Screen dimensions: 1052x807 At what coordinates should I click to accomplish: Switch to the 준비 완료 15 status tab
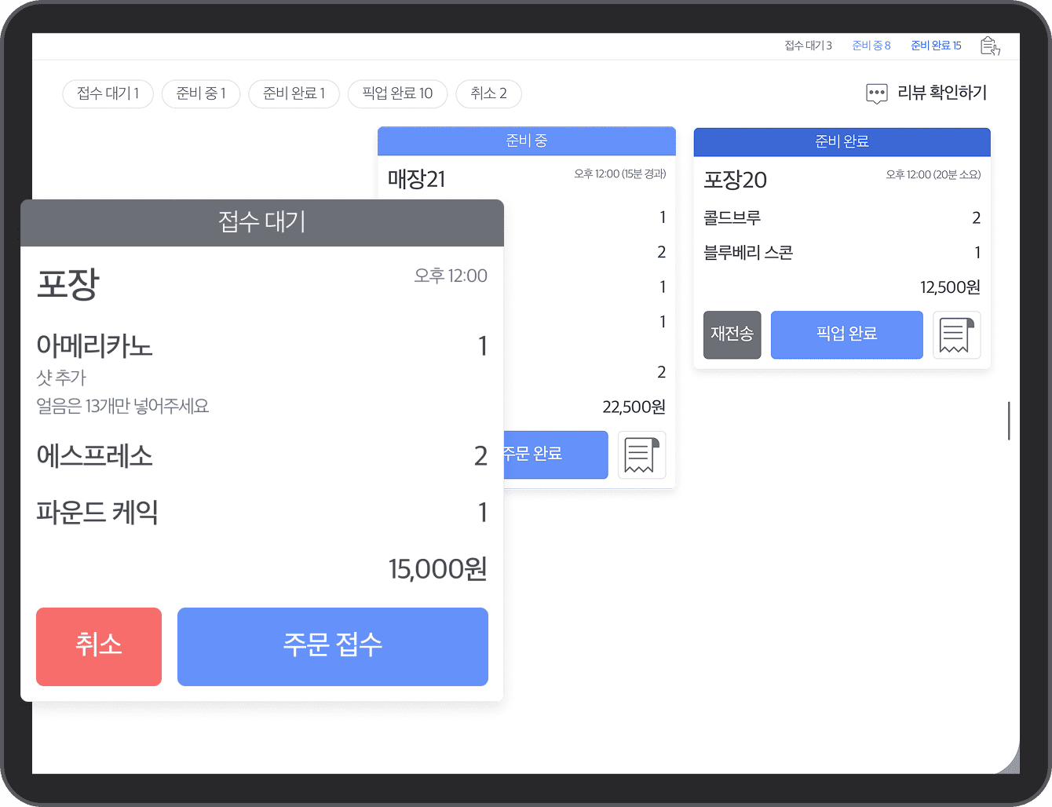pyautogui.click(x=936, y=46)
